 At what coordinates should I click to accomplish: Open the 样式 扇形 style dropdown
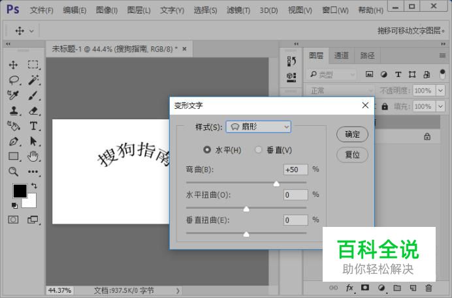point(258,127)
